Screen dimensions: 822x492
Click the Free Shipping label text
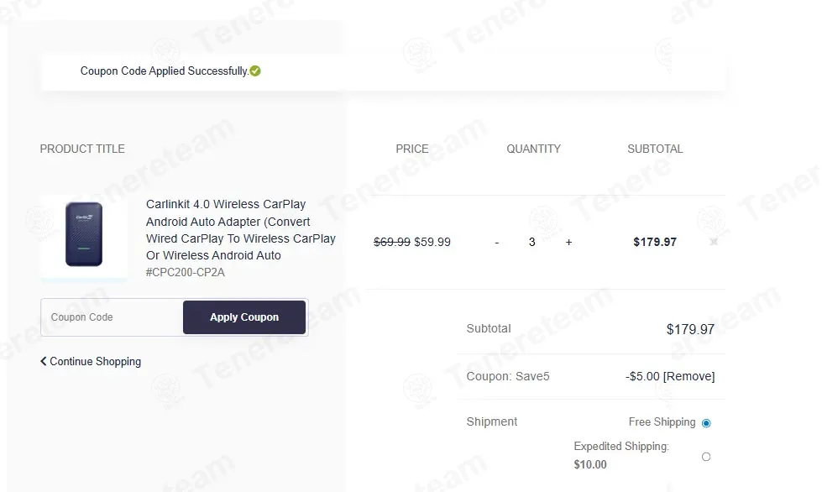(662, 421)
